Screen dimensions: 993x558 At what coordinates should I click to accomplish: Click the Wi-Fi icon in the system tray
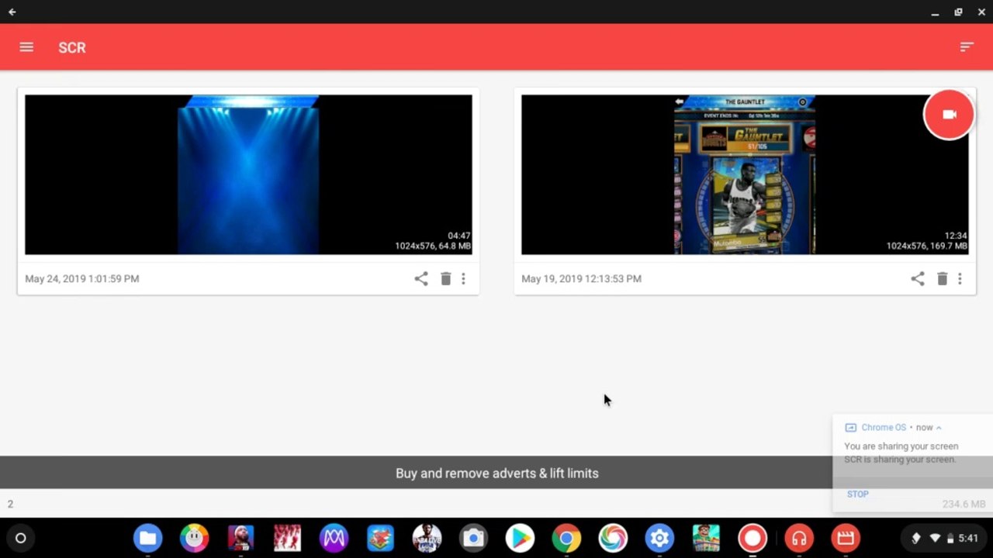click(935, 538)
